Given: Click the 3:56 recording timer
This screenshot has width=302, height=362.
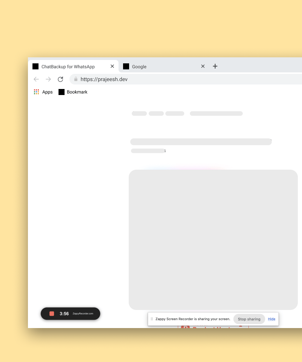Looking at the screenshot, I should tap(64, 314).
